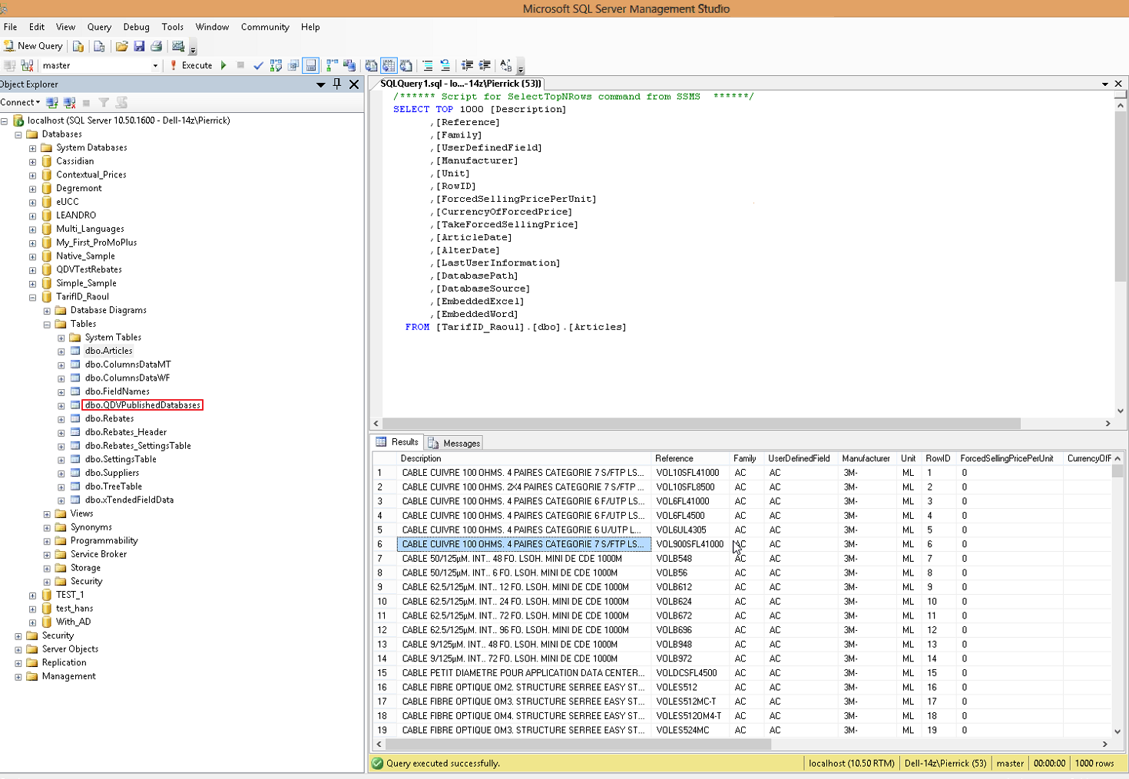Screen dimensions: 1129x779
Task: Click the results grid horizontal scrollbar thumb
Action: pos(578,744)
